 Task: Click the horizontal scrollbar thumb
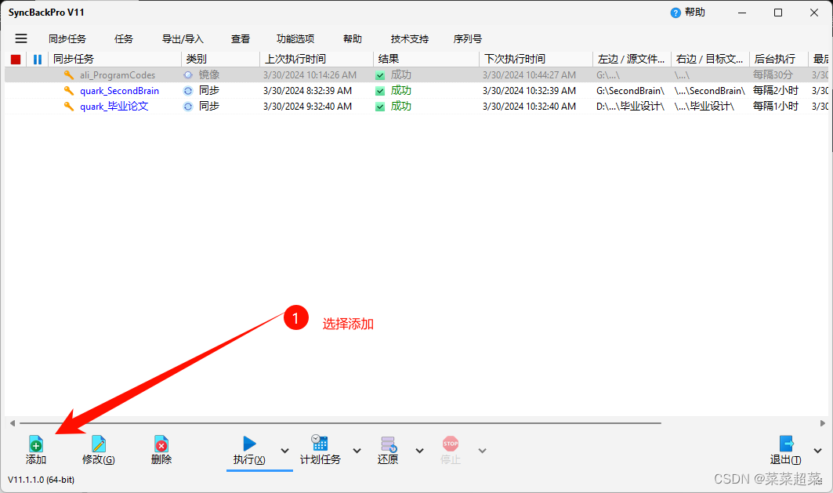pyautogui.click(x=340, y=423)
